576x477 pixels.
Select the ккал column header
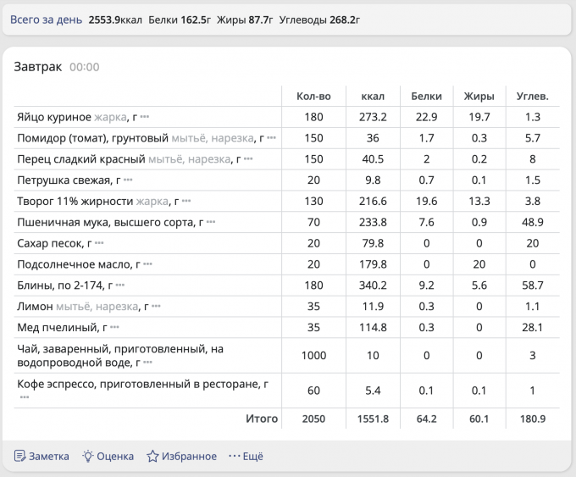(373, 96)
